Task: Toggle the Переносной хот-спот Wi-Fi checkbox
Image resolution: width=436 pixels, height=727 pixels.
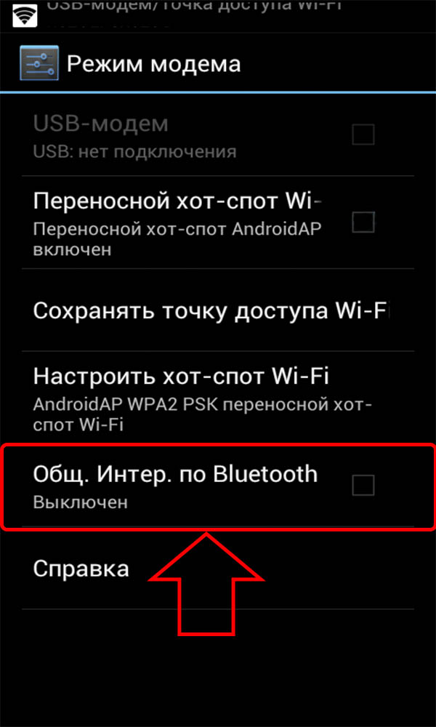Action: pyautogui.click(x=363, y=222)
